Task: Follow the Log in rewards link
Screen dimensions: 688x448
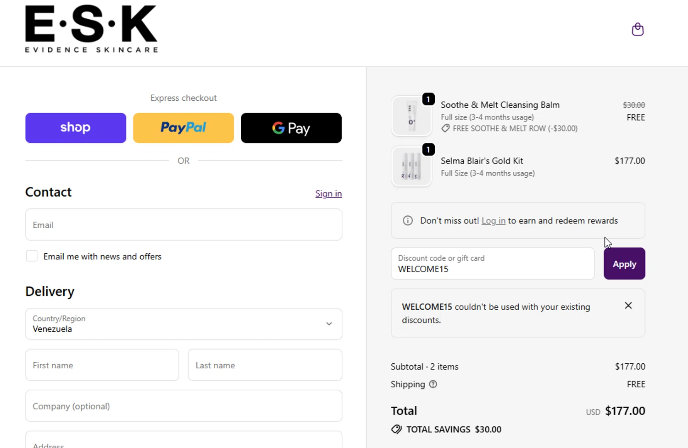Action: [494, 221]
